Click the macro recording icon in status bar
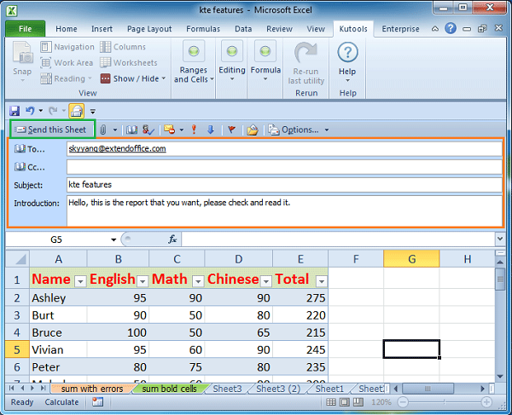The height and width of the screenshot is (415, 512). coord(97,402)
